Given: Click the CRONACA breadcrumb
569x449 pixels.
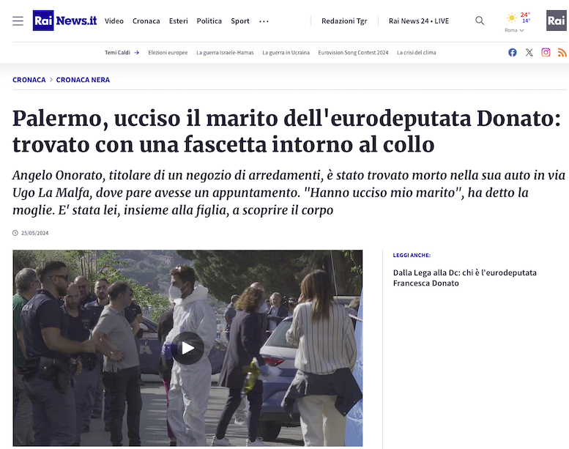Looking at the screenshot, I should (x=29, y=80).
